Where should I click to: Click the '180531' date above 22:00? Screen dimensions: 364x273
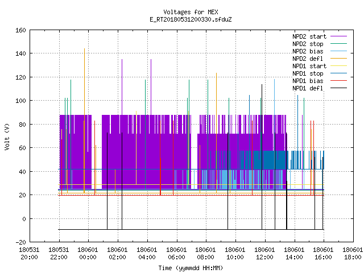59,250
